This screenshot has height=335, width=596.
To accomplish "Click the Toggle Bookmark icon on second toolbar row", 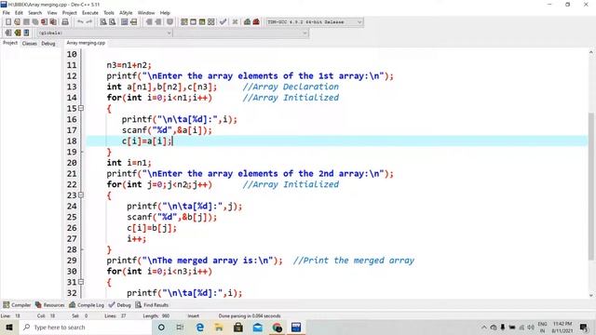I will [x=17, y=33].
